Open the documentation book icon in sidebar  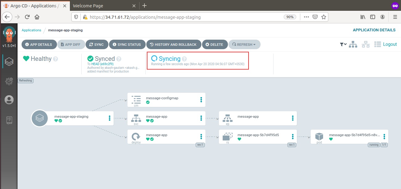9,120
